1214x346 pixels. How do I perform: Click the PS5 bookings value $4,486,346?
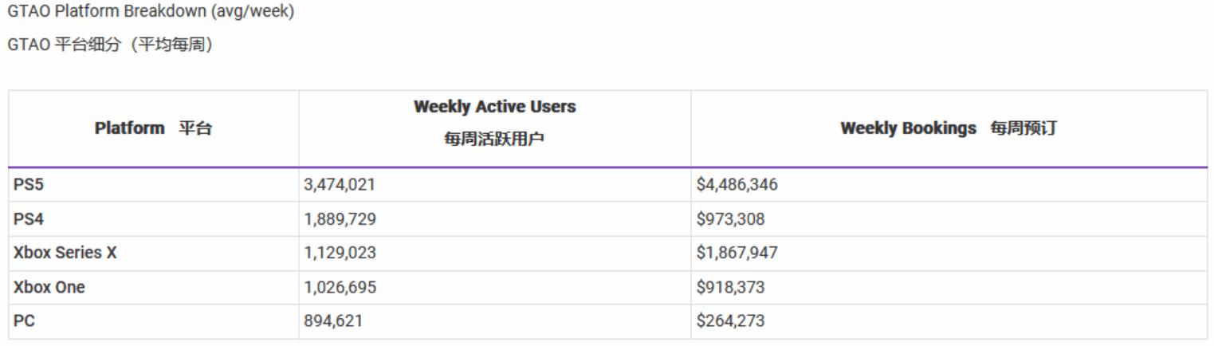(x=737, y=185)
